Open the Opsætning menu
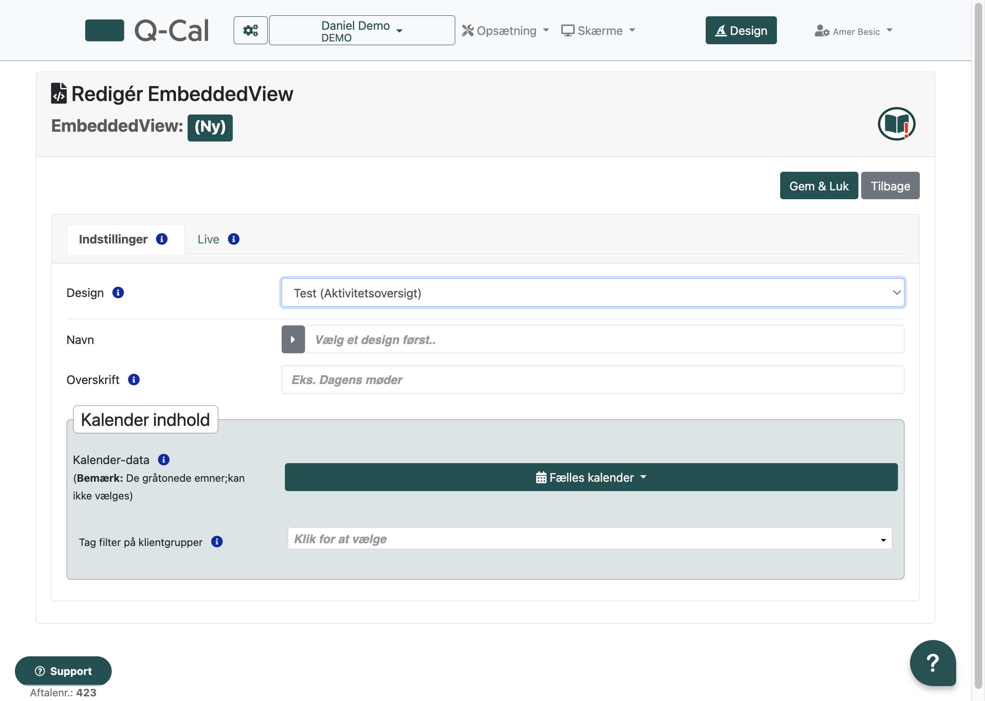The image size is (985, 701). pyautogui.click(x=506, y=31)
